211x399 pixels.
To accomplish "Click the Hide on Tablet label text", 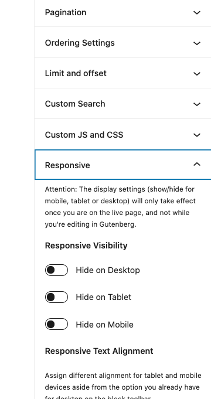I will tap(104, 297).
